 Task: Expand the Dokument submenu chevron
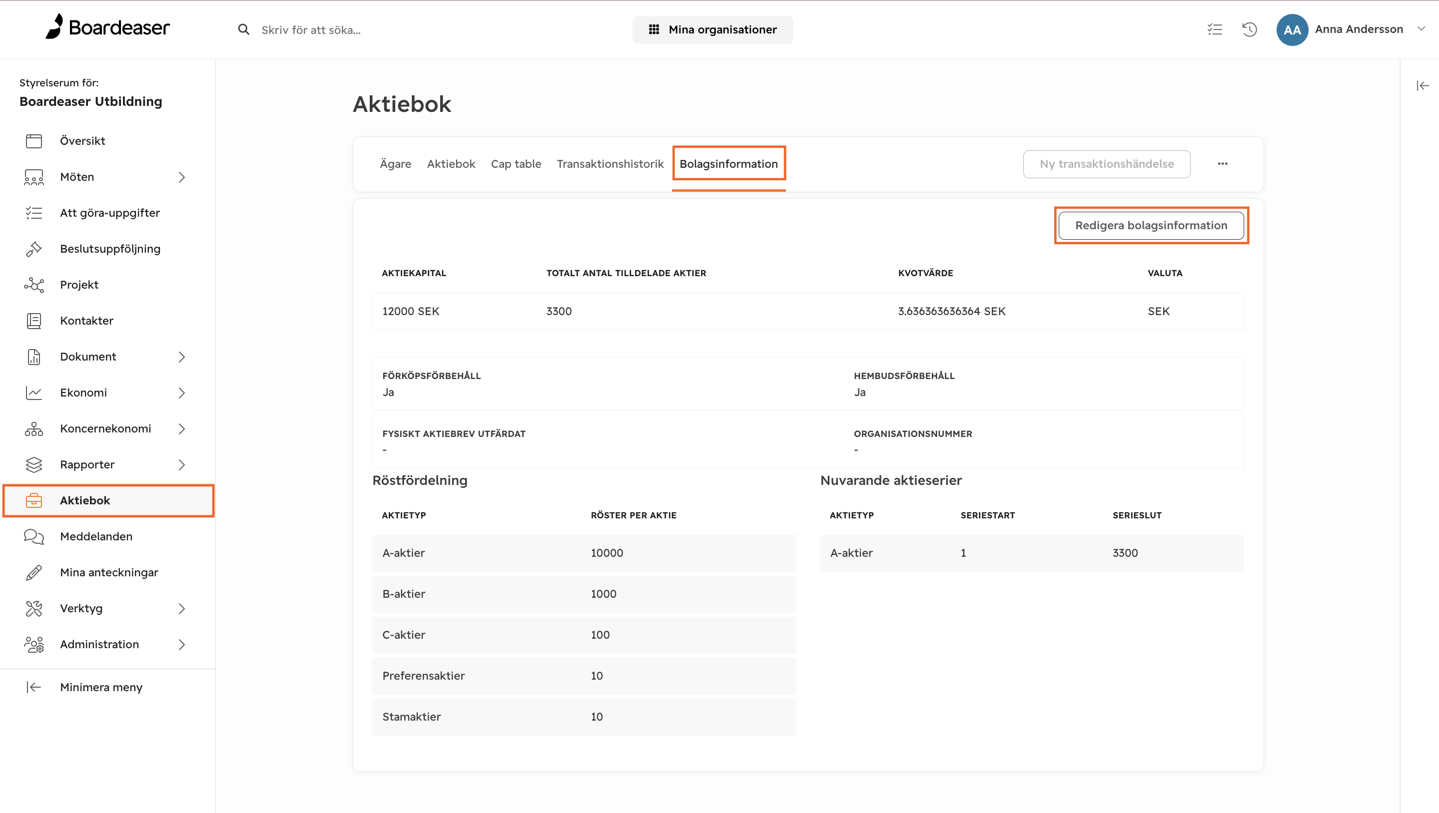[x=181, y=357]
